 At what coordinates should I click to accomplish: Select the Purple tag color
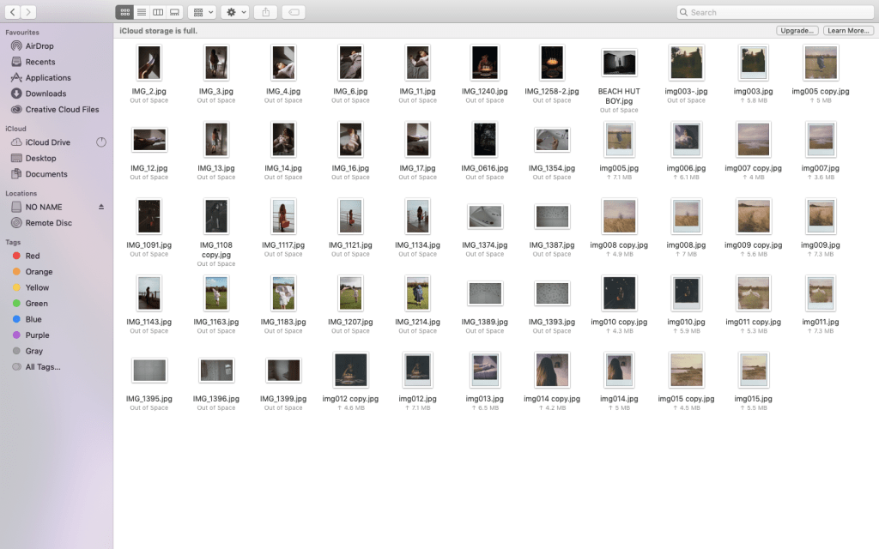pos(37,335)
